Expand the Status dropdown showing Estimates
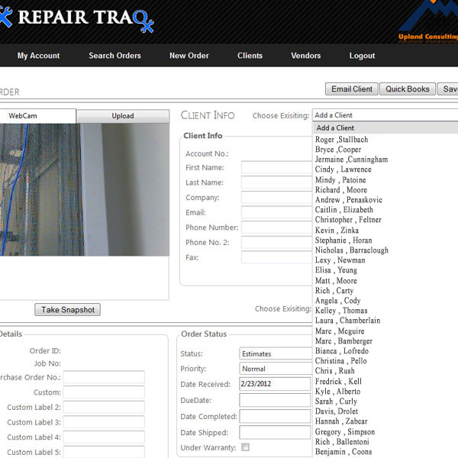This screenshot has height=458, width=458. [x=276, y=354]
